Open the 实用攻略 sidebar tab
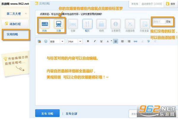 coord(15,34)
